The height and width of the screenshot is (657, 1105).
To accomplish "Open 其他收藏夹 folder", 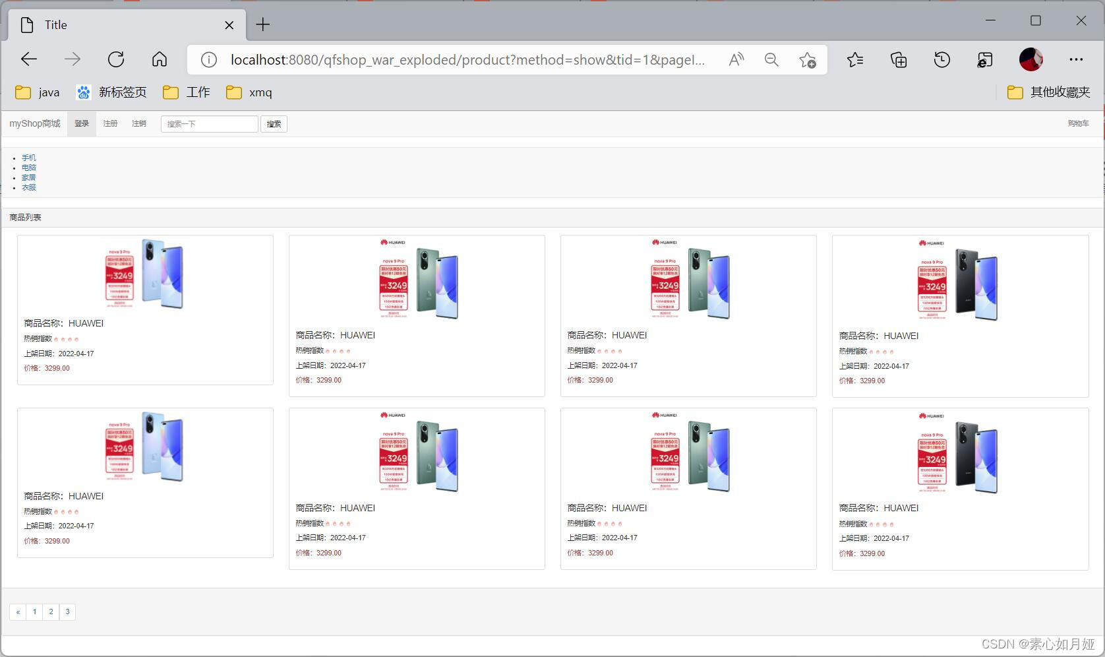I will (x=1049, y=92).
